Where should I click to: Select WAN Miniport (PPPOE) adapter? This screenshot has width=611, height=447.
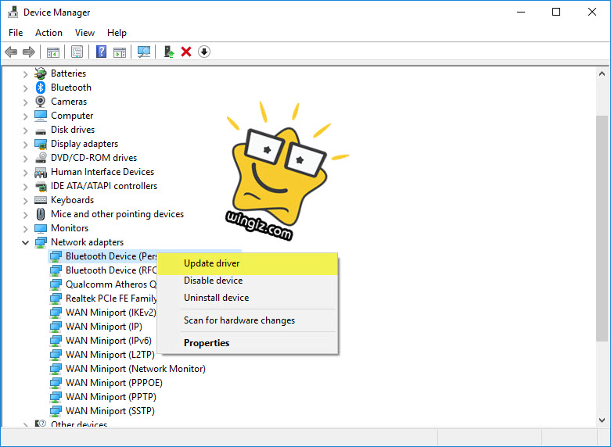[113, 383]
